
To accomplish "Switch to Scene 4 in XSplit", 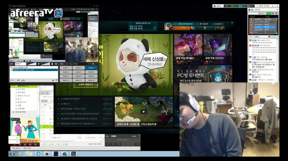I will [66, 72].
